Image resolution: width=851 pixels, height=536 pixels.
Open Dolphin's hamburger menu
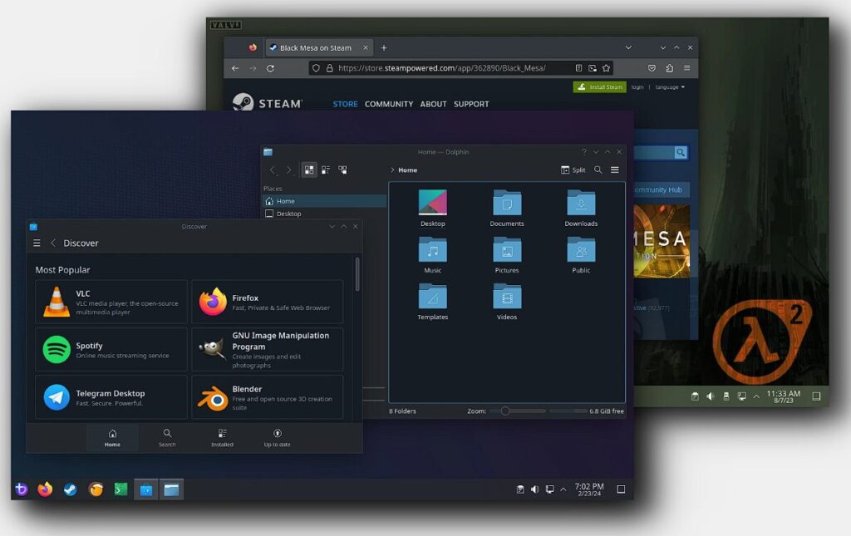[x=615, y=170]
